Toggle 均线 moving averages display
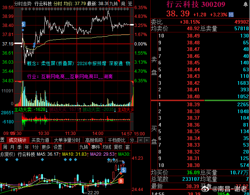This screenshot has width=250, height=195. (x=107, y=147)
